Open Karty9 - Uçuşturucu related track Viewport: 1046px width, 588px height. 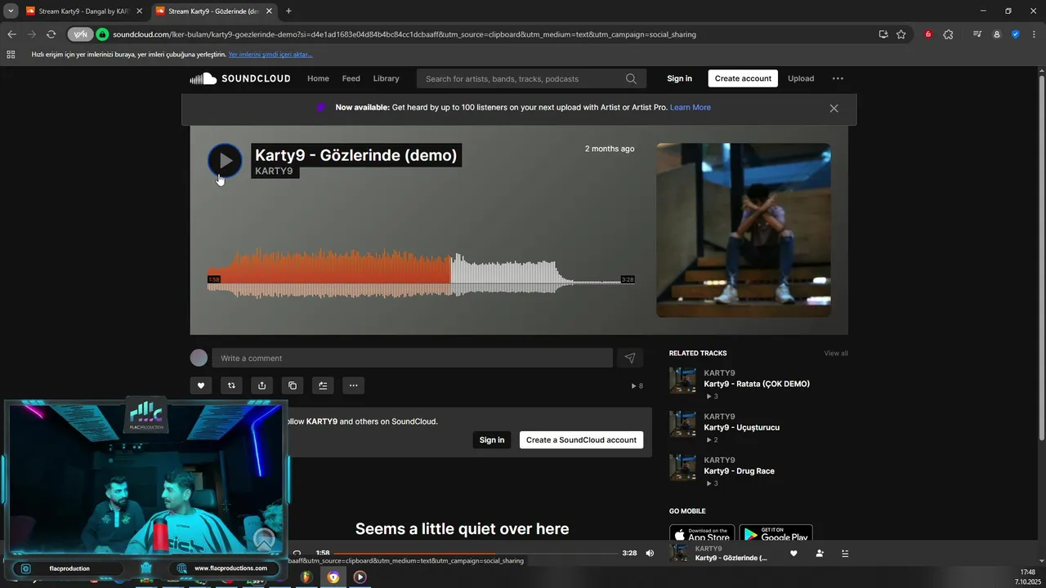(x=742, y=427)
